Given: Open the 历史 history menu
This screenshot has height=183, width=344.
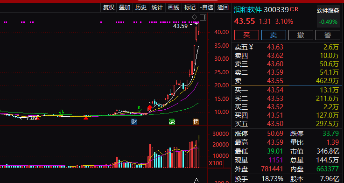Looking at the screenshot, I should pyautogui.click(x=141, y=7).
